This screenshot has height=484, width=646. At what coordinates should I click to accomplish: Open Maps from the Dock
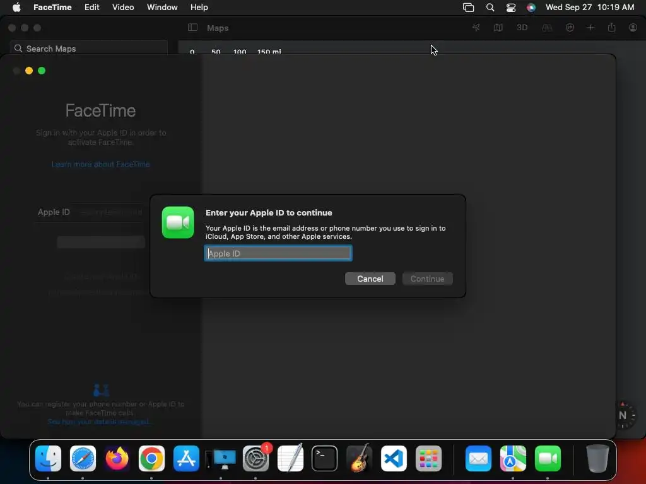tap(513, 459)
